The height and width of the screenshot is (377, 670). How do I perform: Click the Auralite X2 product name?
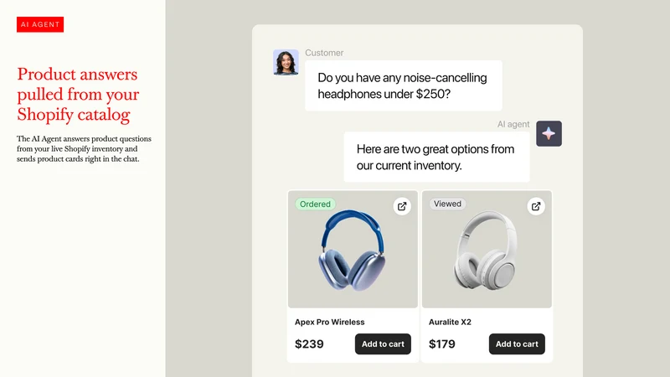click(450, 322)
